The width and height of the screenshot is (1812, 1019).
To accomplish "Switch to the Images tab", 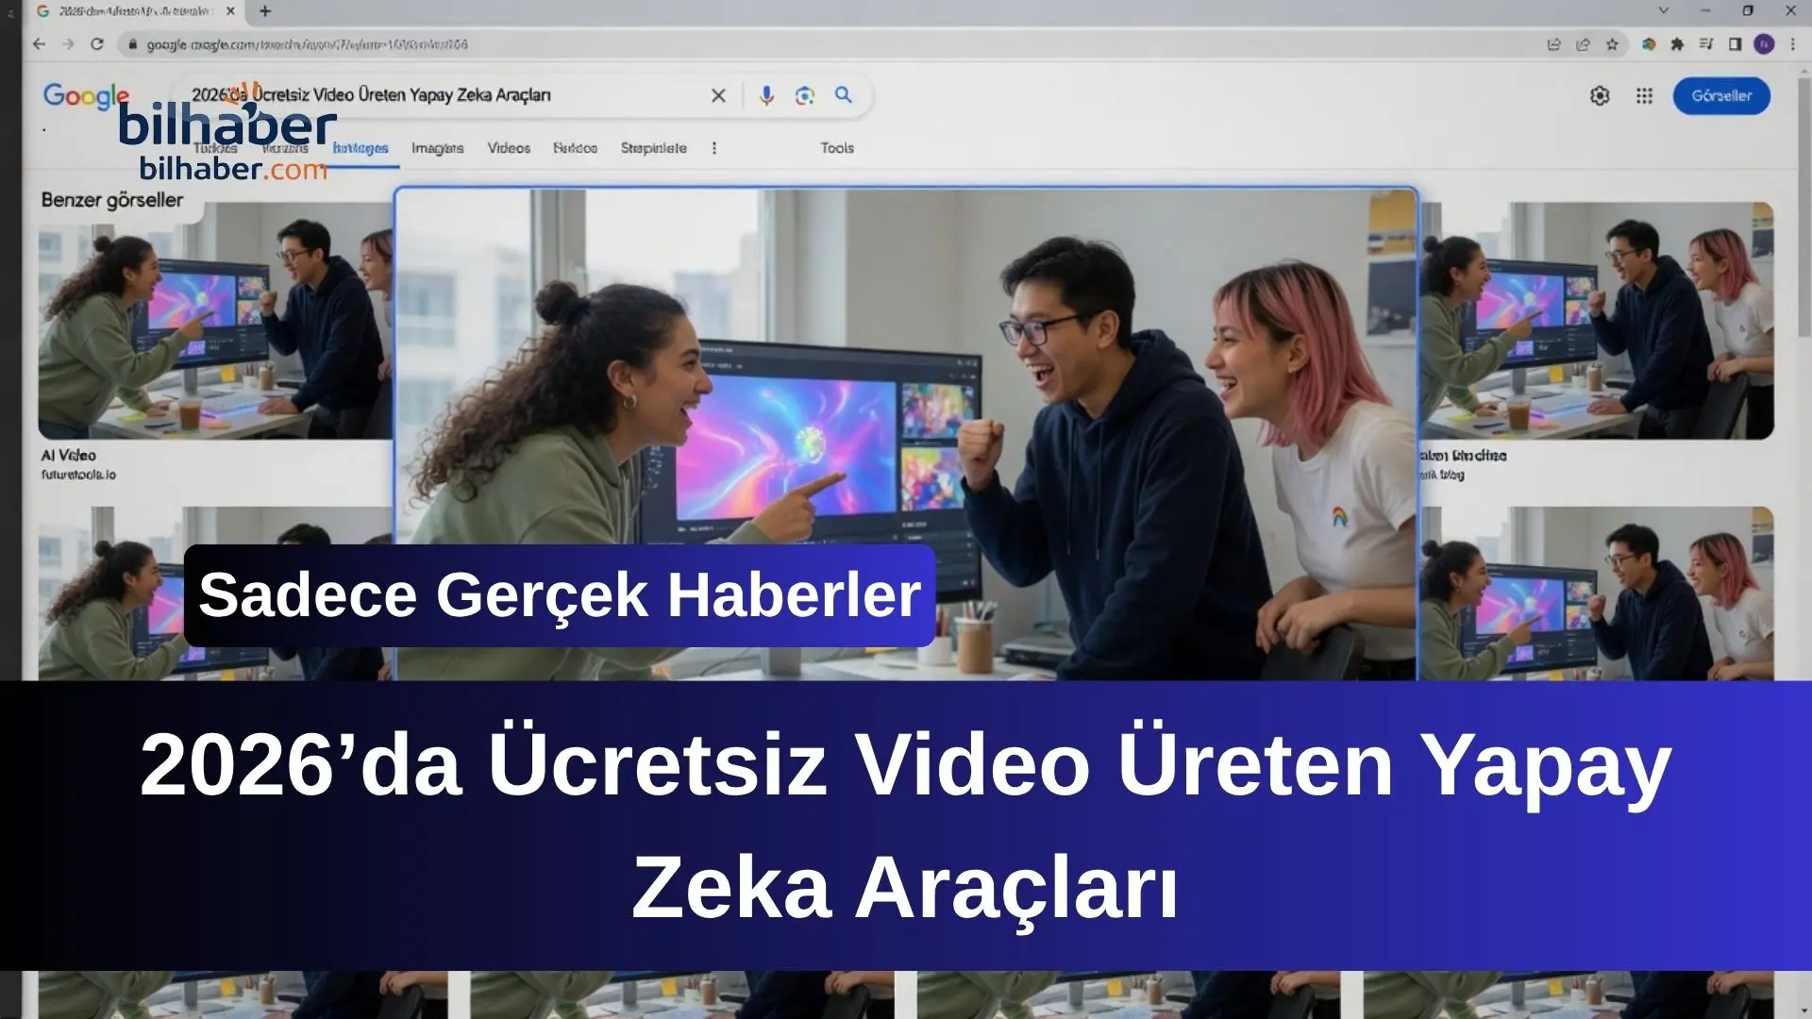I will pyautogui.click(x=437, y=148).
